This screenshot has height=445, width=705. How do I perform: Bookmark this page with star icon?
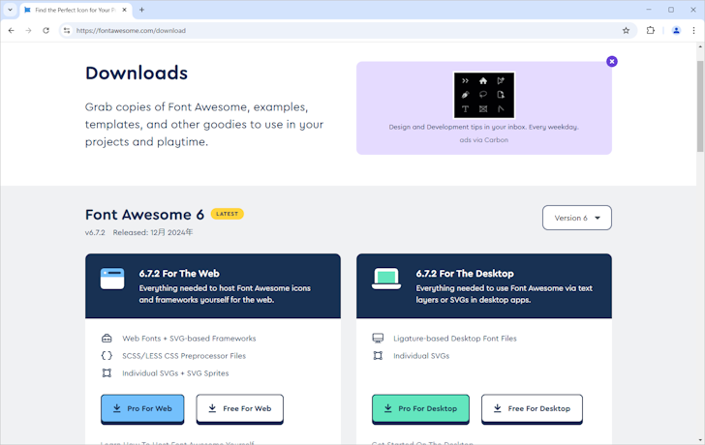[x=626, y=31]
